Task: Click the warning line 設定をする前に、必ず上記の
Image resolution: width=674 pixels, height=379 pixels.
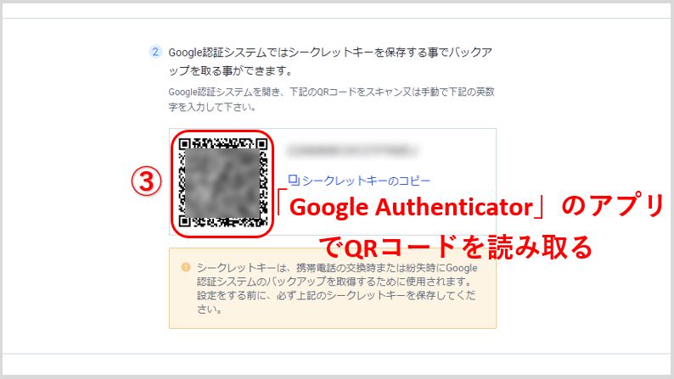Action: [x=336, y=295]
